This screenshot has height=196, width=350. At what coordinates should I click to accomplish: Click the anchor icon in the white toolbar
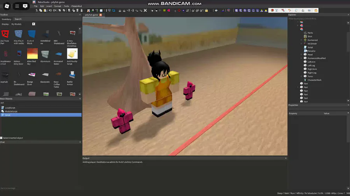pos(303,10)
